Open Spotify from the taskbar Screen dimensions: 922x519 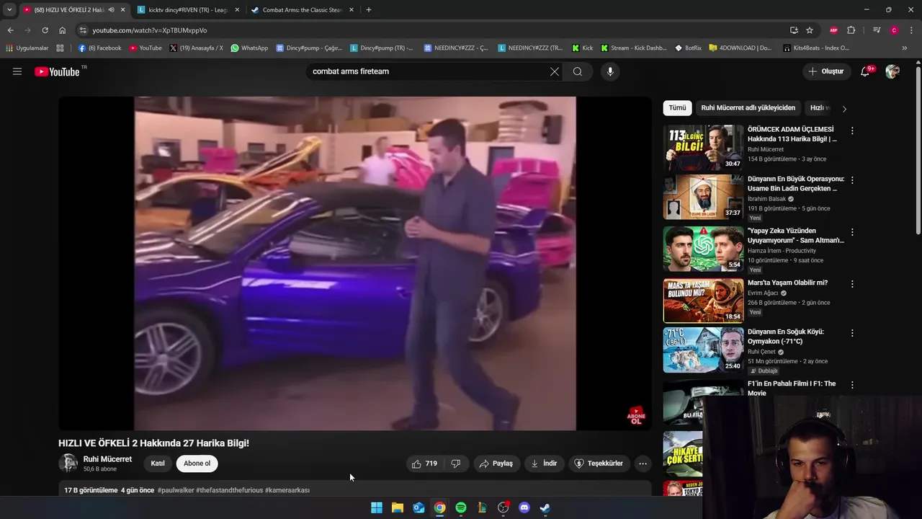click(461, 507)
